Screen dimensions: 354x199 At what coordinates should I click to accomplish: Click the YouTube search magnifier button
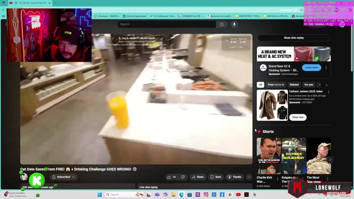[x=222, y=24]
